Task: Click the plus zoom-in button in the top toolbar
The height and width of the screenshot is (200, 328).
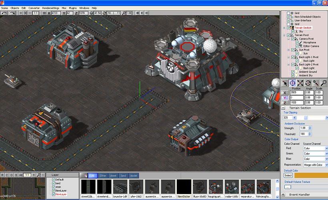Action: point(21,13)
